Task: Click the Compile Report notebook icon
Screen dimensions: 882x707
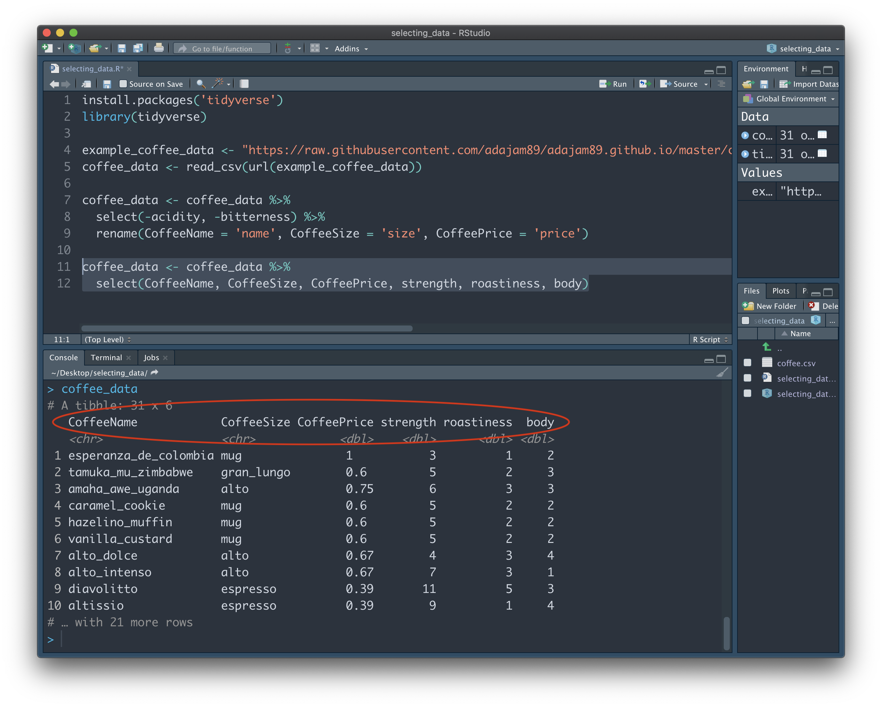Action: coord(244,84)
